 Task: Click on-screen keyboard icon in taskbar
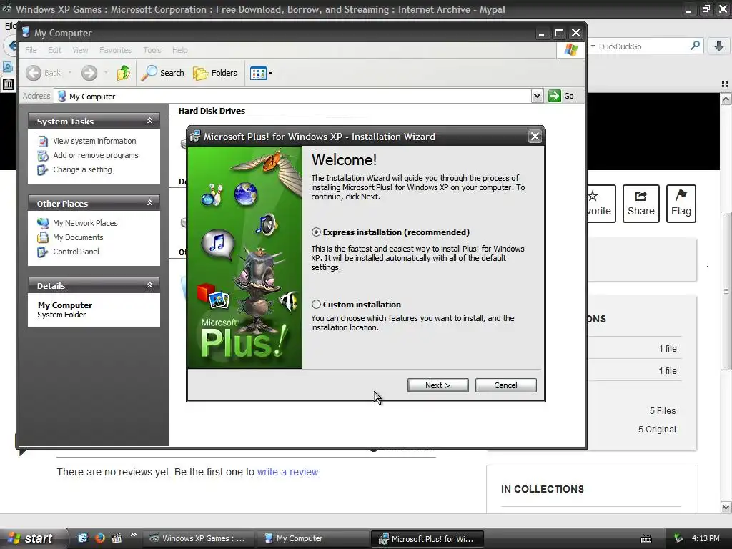pos(646,539)
